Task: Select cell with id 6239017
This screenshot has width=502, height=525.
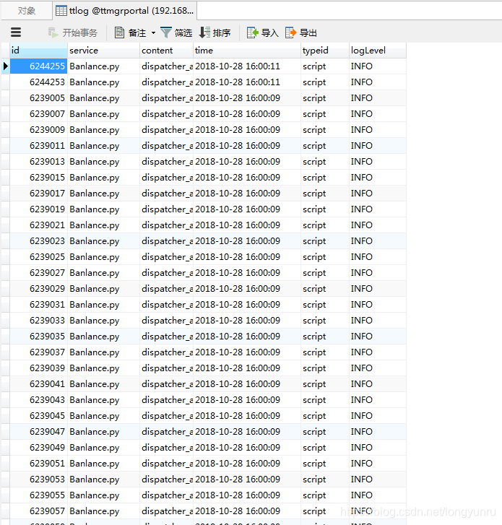Action: click(38, 194)
